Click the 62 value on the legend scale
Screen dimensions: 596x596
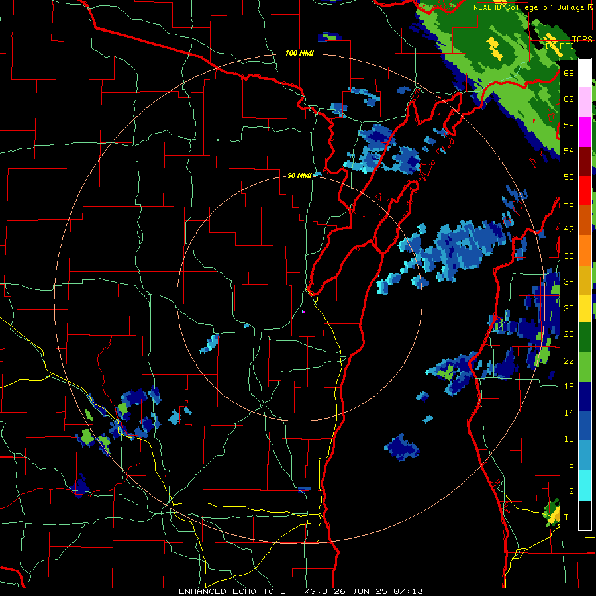[x=569, y=99]
